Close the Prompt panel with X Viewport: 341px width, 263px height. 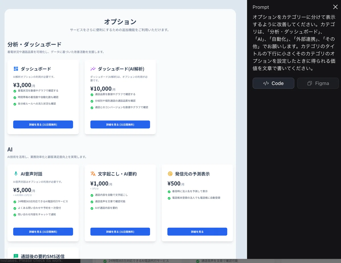click(335, 7)
